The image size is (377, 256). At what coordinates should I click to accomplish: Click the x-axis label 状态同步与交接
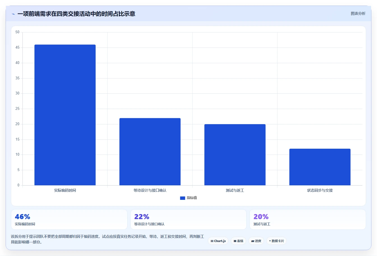320,190
